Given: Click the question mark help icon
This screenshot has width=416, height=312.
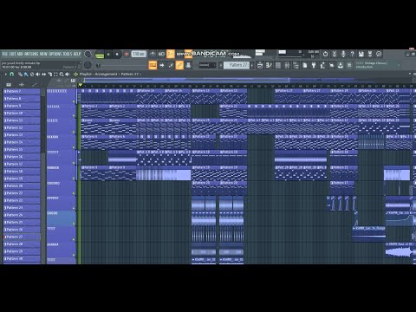Looking at the screenshot, I should tap(352, 54).
